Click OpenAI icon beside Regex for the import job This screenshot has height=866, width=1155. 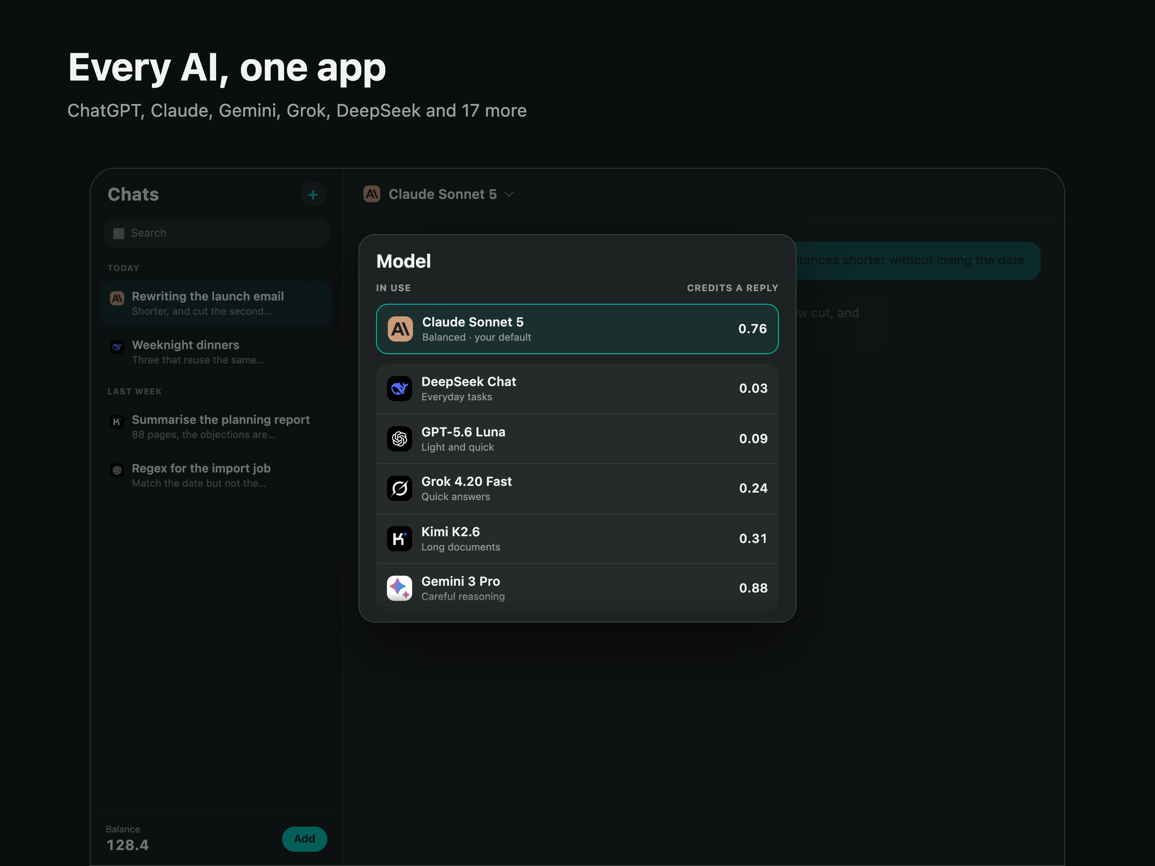pyautogui.click(x=117, y=470)
